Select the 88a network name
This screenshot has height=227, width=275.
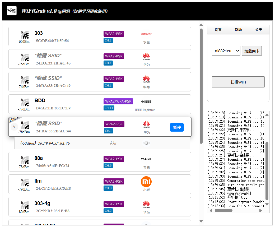(39, 158)
